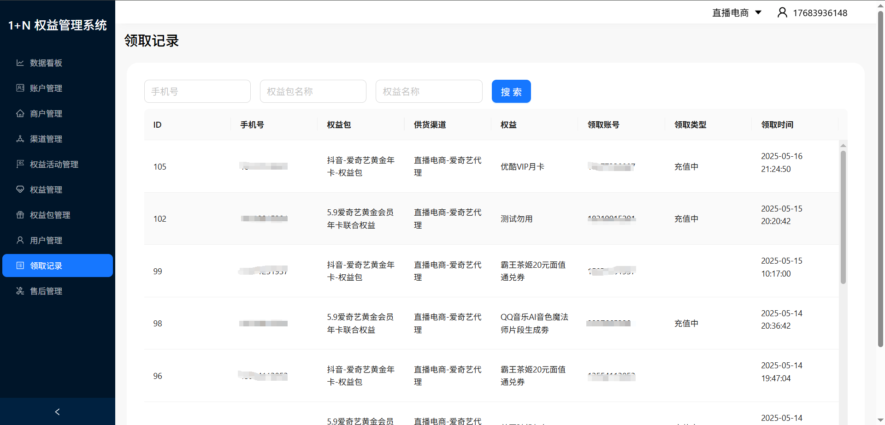Click the 数据看板 chart icon in sidebar
Viewport: 885px width, 425px height.
20,63
